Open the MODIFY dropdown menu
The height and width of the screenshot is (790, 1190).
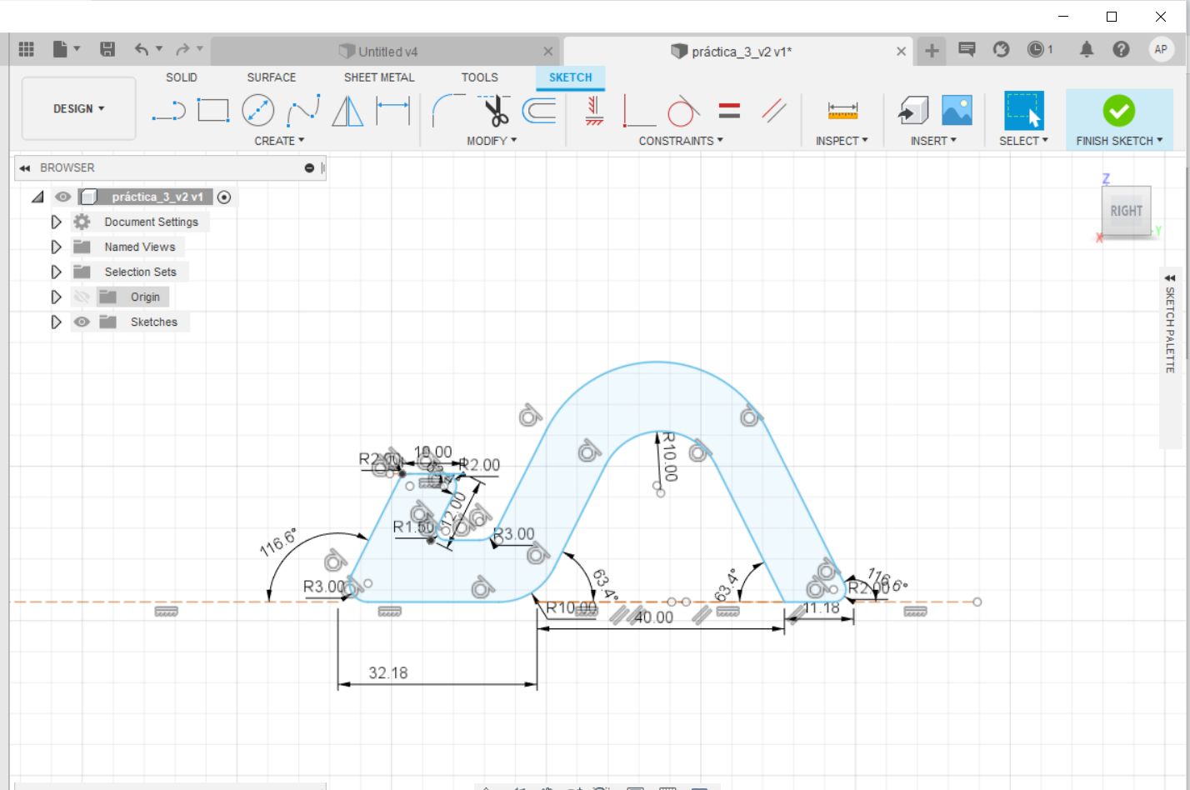coord(492,141)
